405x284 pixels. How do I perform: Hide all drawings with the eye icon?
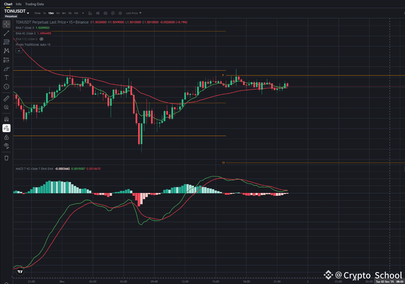(x=6, y=146)
